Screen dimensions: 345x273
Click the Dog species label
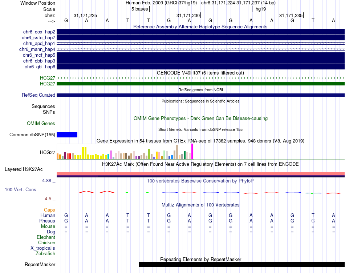pos(51,232)
